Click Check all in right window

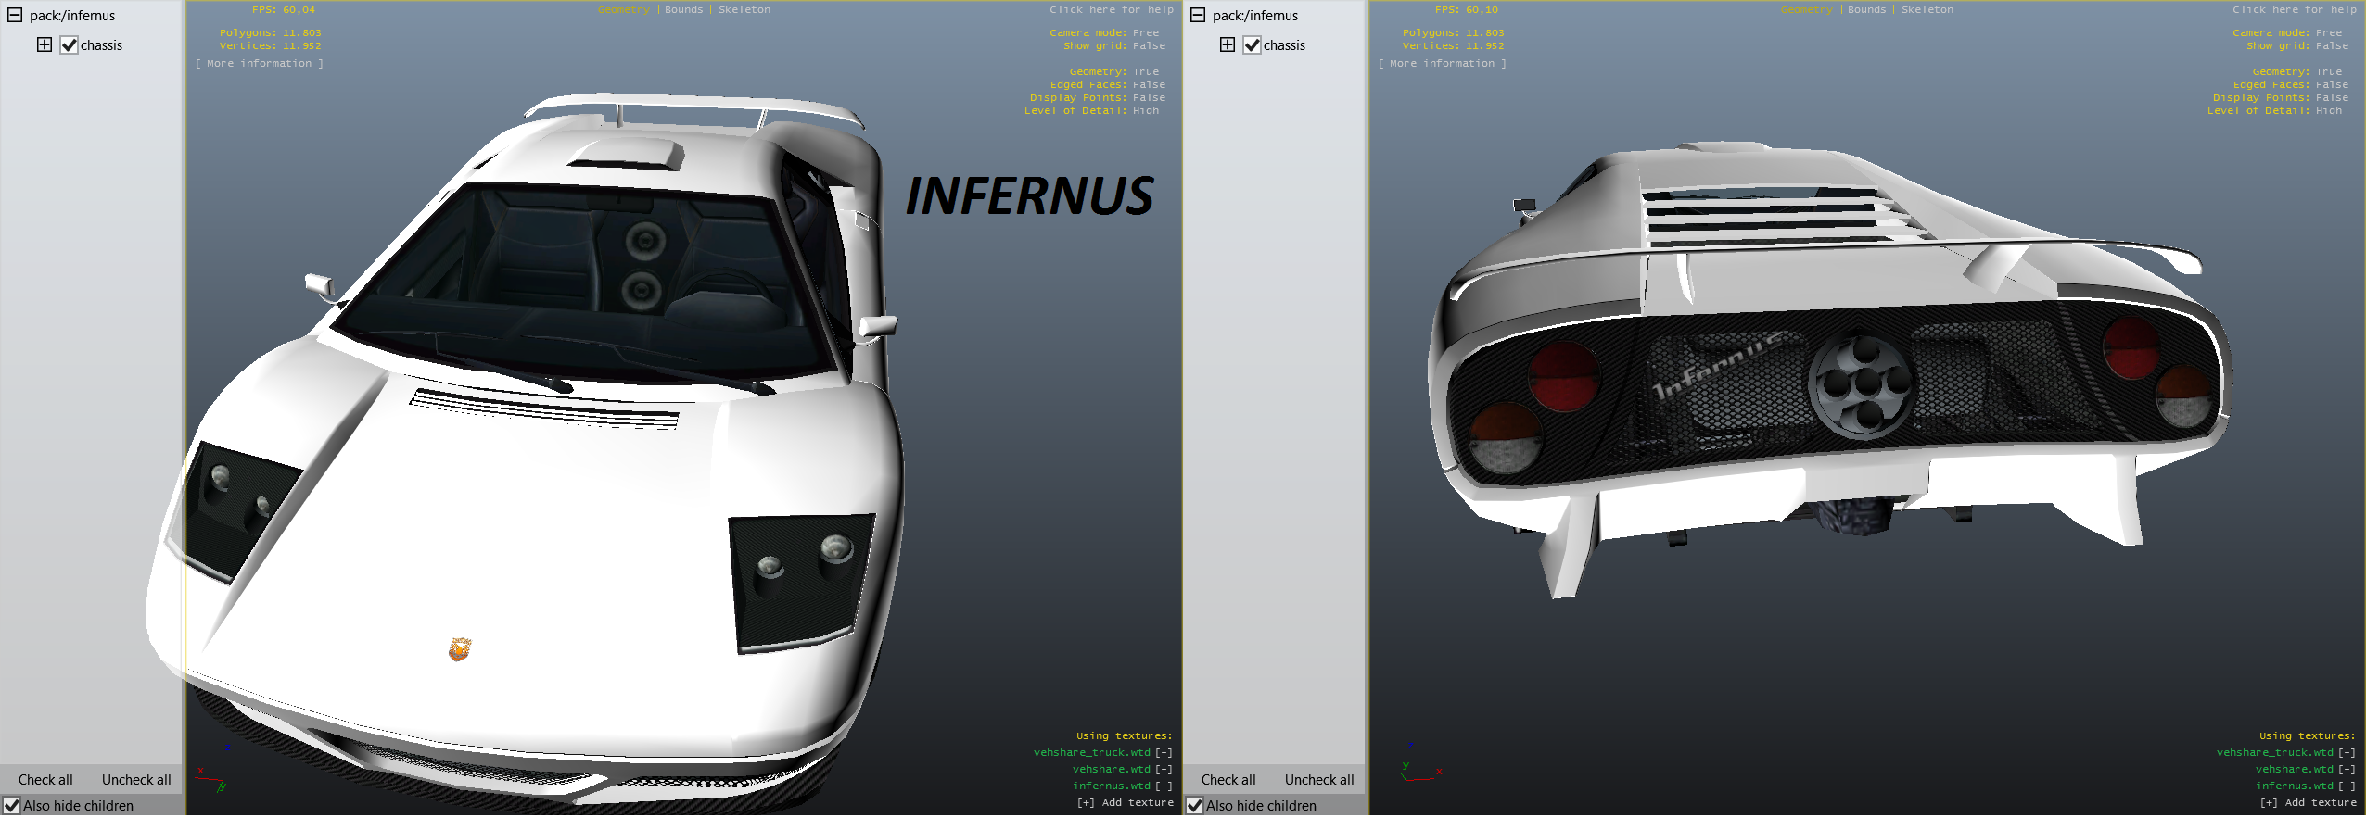(x=1228, y=780)
